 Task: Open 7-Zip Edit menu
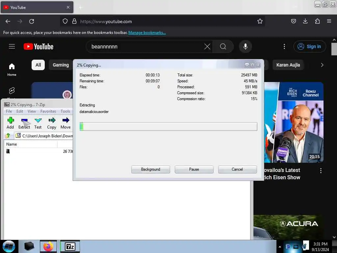20,111
